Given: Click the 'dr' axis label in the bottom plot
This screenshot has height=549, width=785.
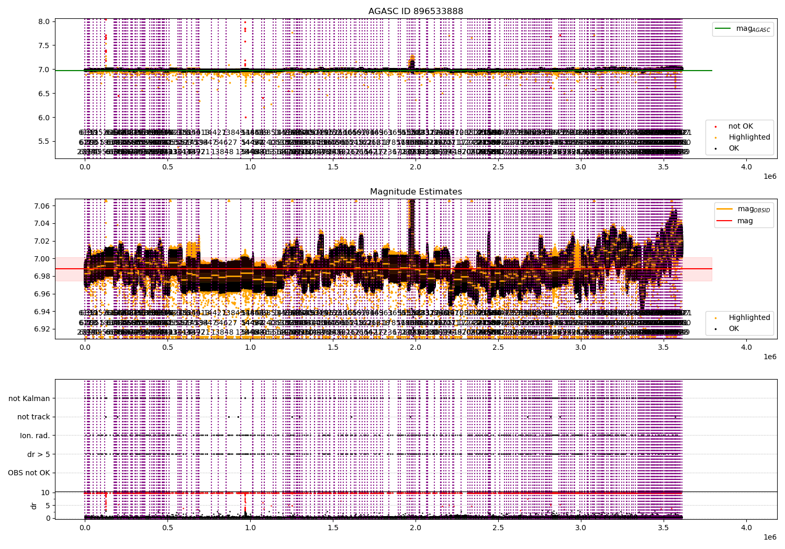Looking at the screenshot, I should 34,506.
